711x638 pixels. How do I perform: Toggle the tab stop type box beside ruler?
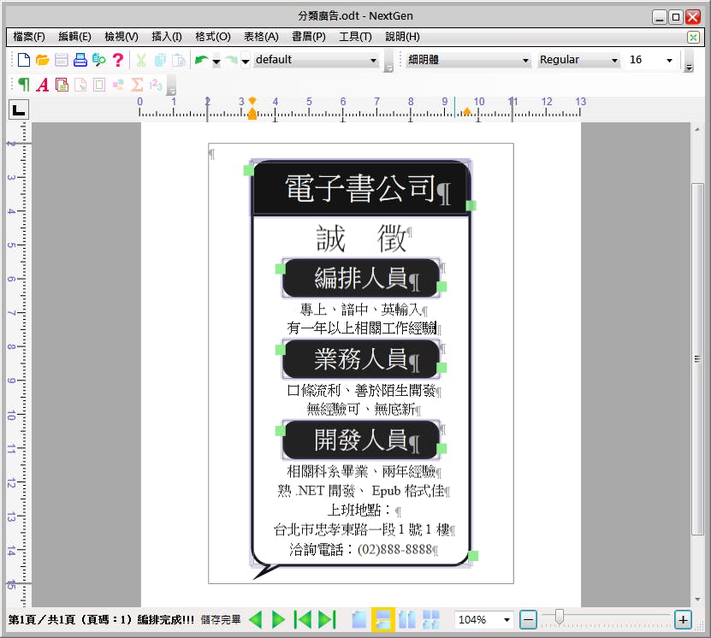[x=18, y=109]
